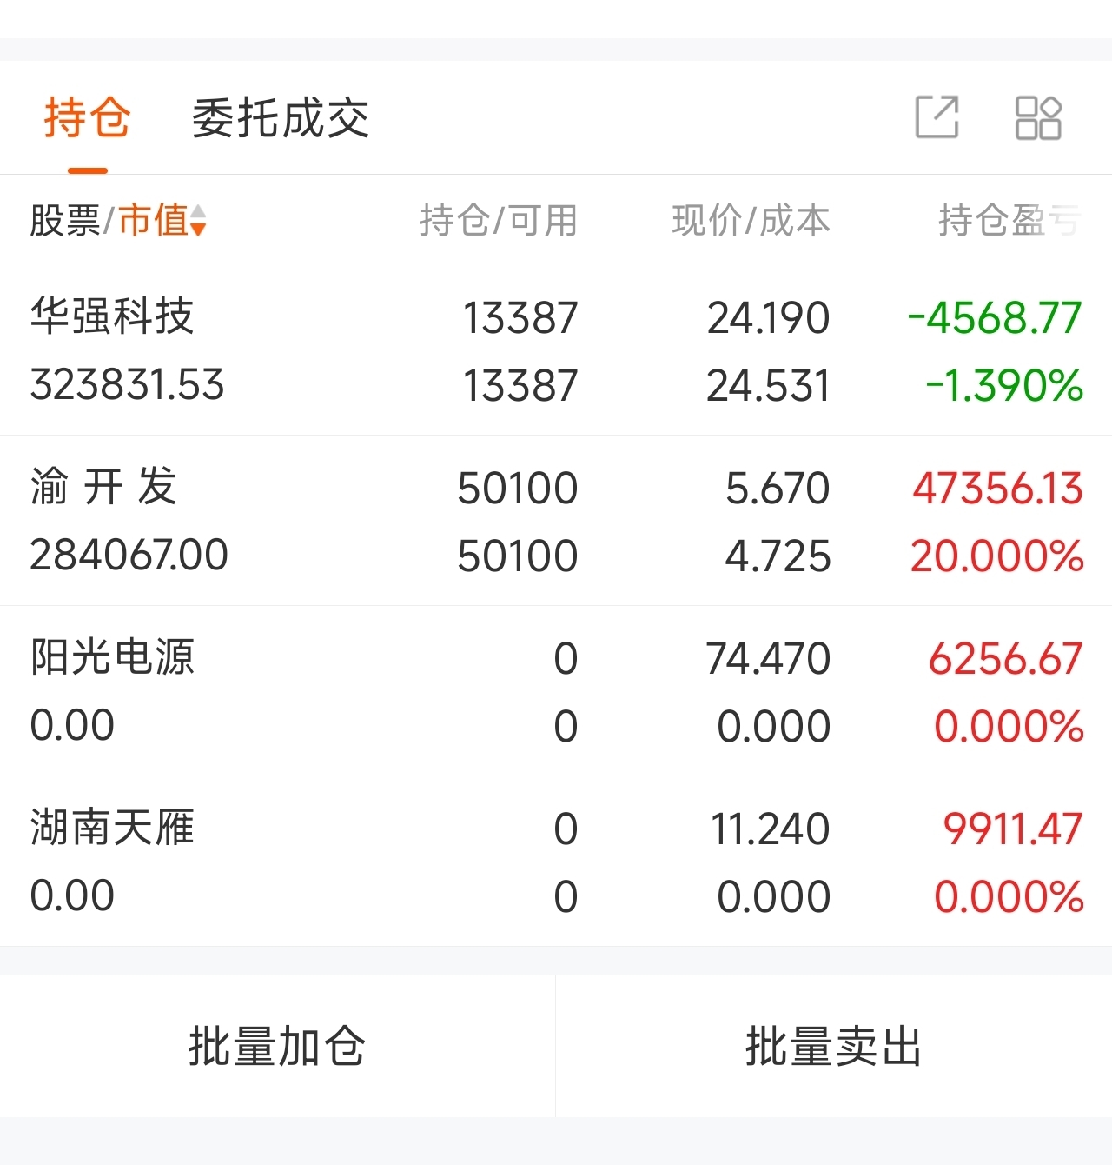Viewport: 1112px width, 1165px height.
Task: Open the 华强科技 stock row
Action: click(556, 350)
